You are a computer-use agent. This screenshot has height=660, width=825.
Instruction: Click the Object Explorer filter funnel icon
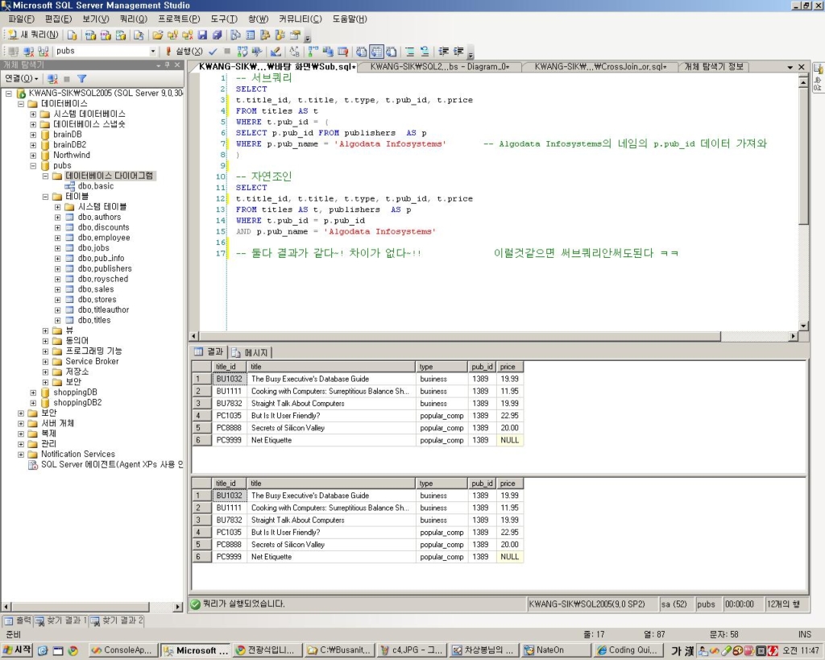tap(81, 78)
